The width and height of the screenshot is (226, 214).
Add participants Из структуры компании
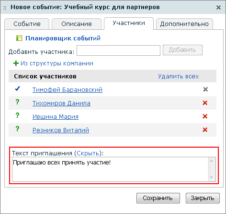57,63
